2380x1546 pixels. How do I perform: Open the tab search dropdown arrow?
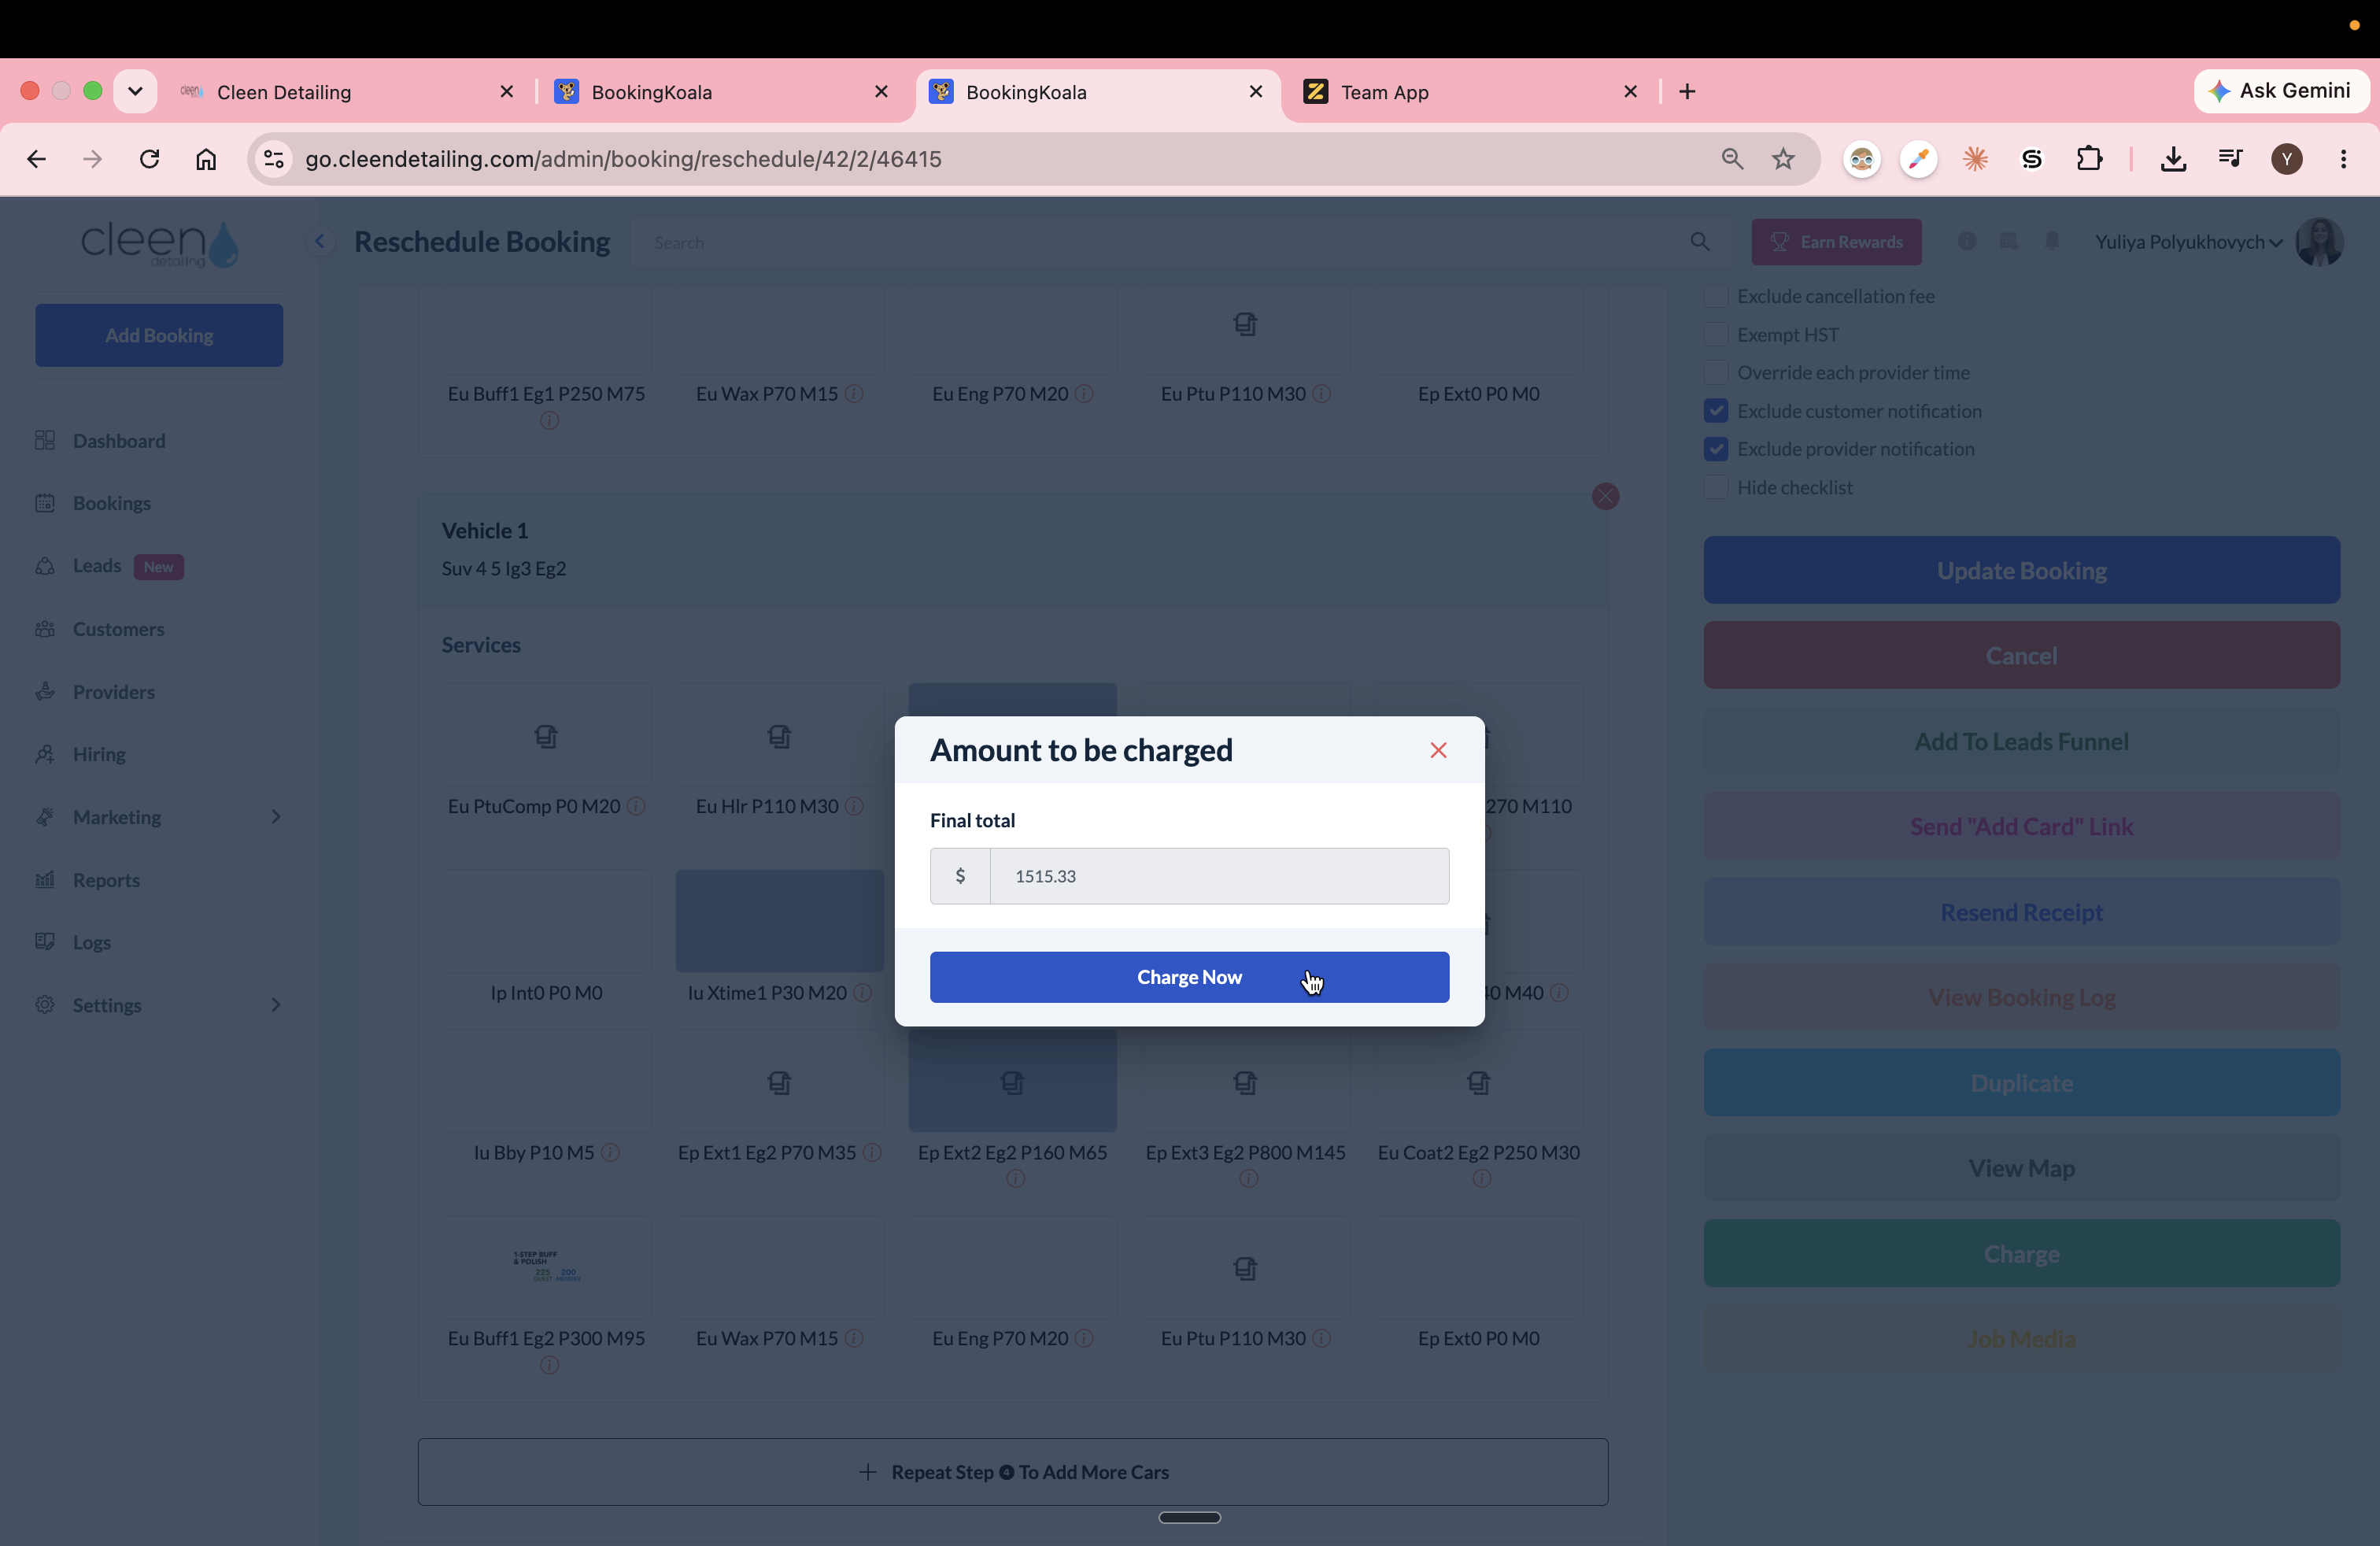(x=135, y=91)
